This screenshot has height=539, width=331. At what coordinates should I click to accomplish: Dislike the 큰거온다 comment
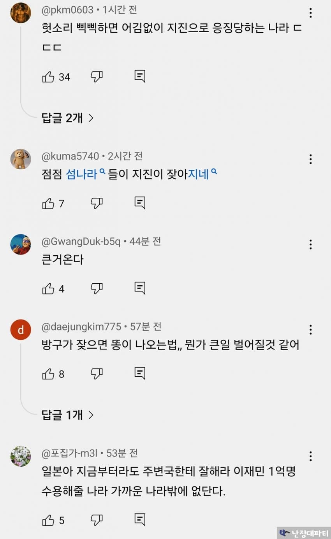pyautogui.click(x=97, y=288)
